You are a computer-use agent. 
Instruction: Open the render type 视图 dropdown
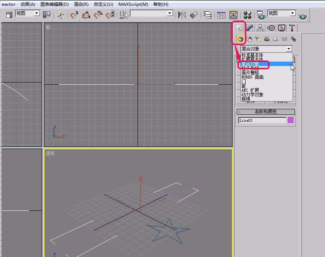pos(282,14)
